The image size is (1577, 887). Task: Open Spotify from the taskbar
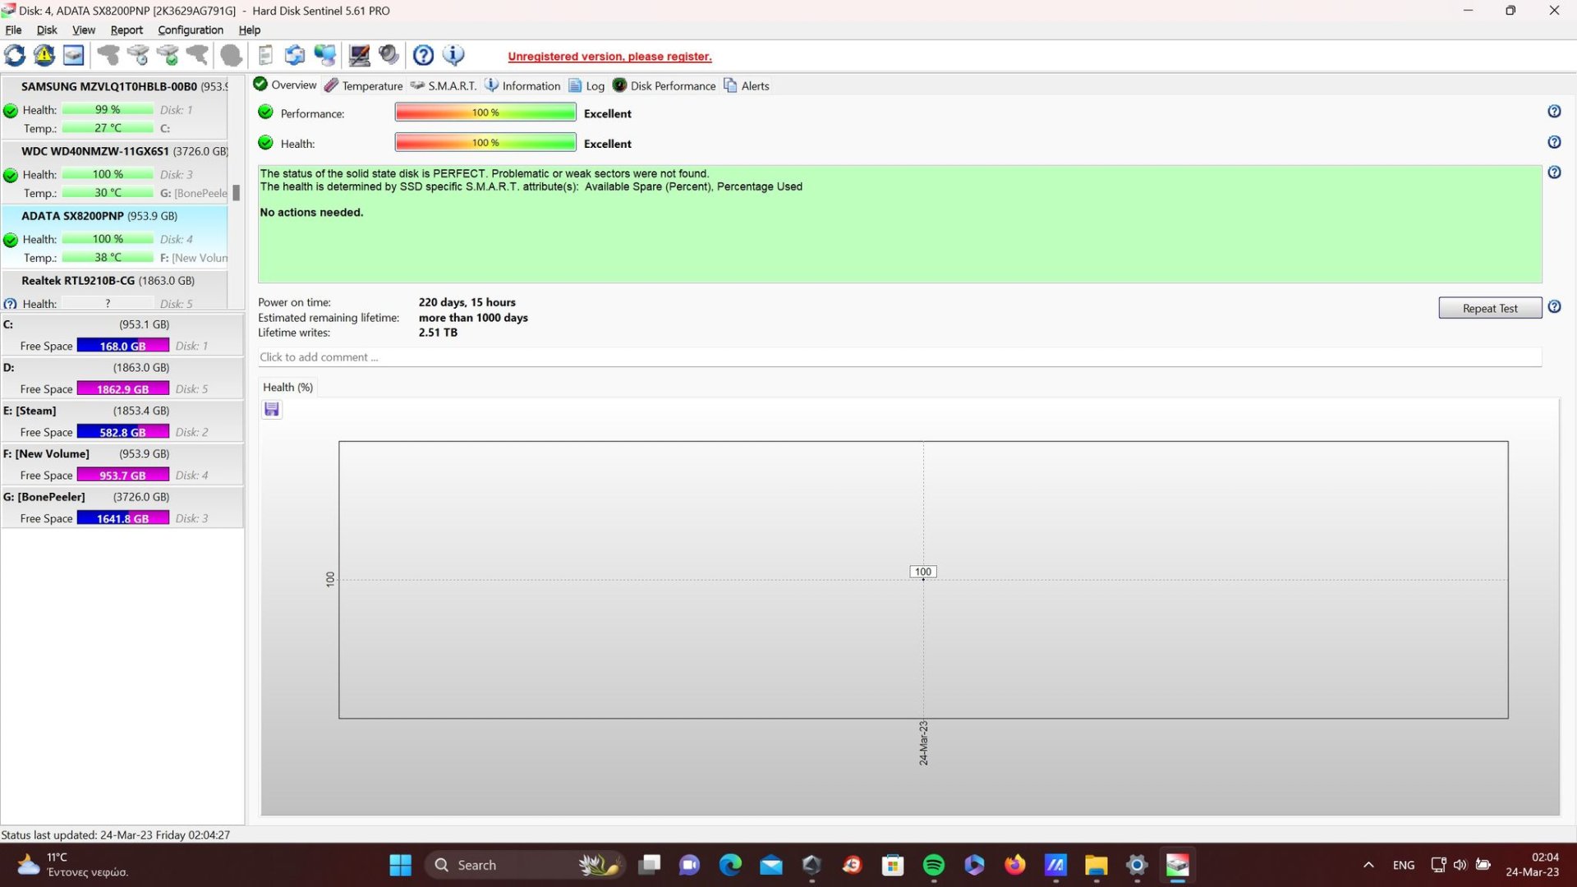[x=934, y=865]
